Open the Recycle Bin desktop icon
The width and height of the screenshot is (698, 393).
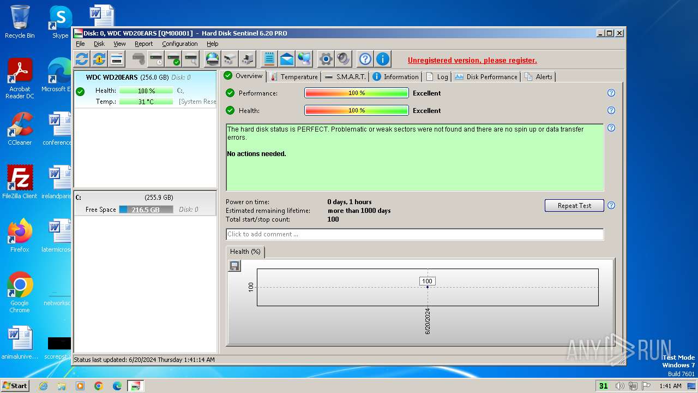20,22
